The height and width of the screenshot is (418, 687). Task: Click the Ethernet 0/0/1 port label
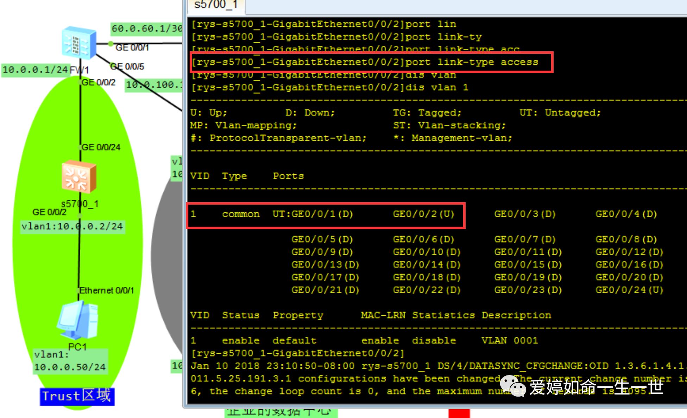[x=106, y=290]
